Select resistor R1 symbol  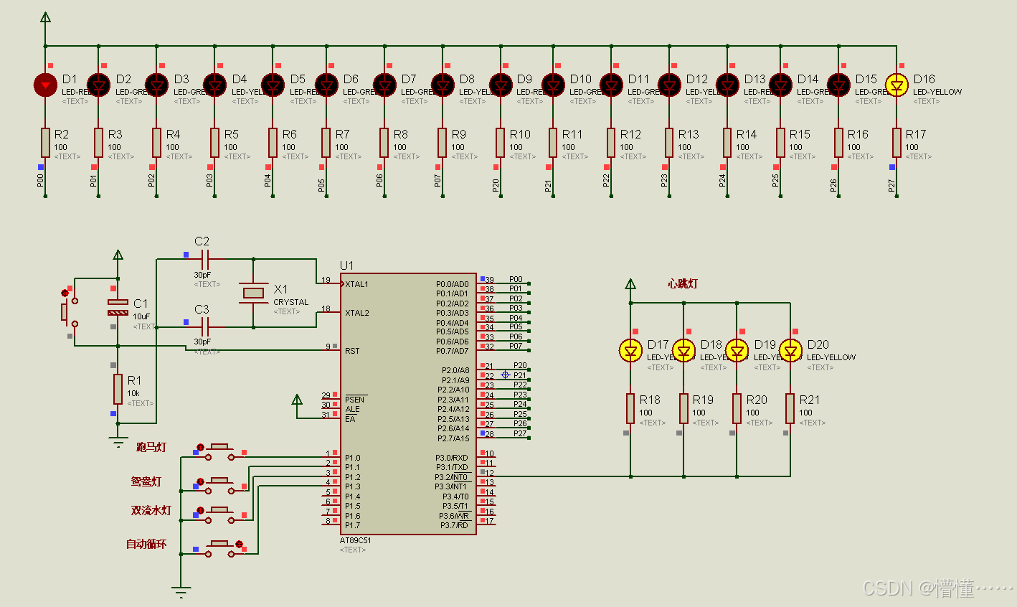(x=118, y=389)
